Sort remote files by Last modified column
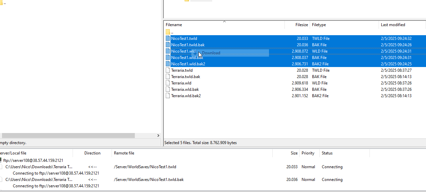The width and height of the screenshot is (426, 192). pos(402,25)
